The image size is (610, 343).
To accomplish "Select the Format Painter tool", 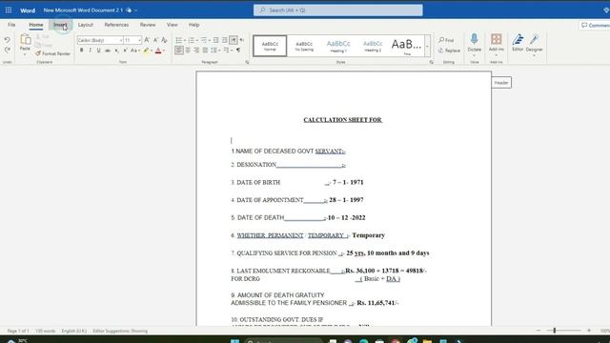I will tap(53, 53).
